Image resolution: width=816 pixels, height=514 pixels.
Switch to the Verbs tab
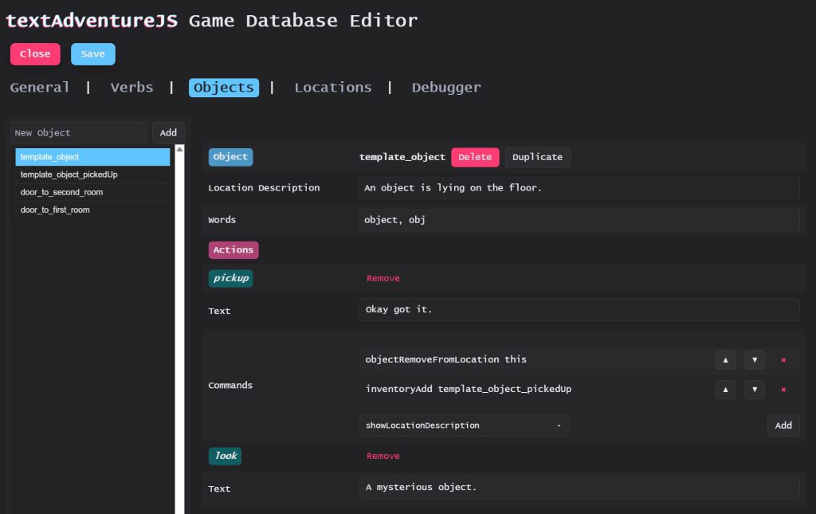pyautogui.click(x=131, y=88)
